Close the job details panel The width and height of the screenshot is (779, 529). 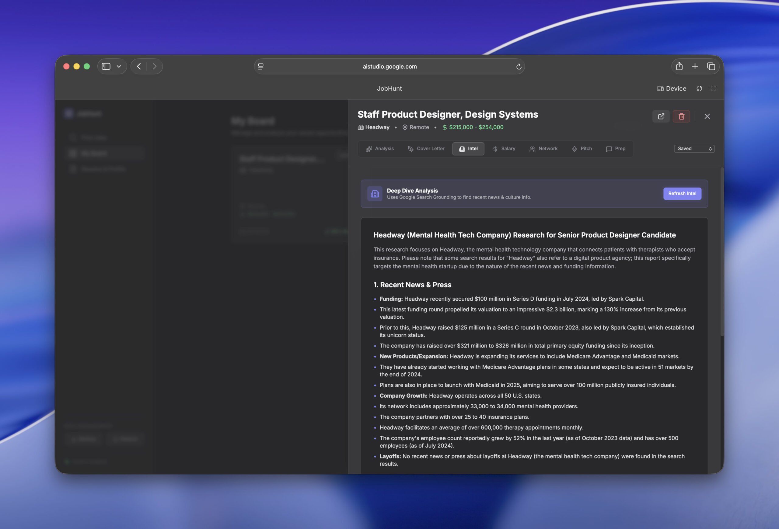click(x=707, y=116)
